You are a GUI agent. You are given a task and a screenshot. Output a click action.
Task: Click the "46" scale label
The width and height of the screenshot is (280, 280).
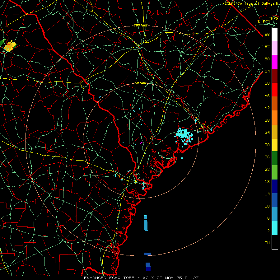coord(267,96)
